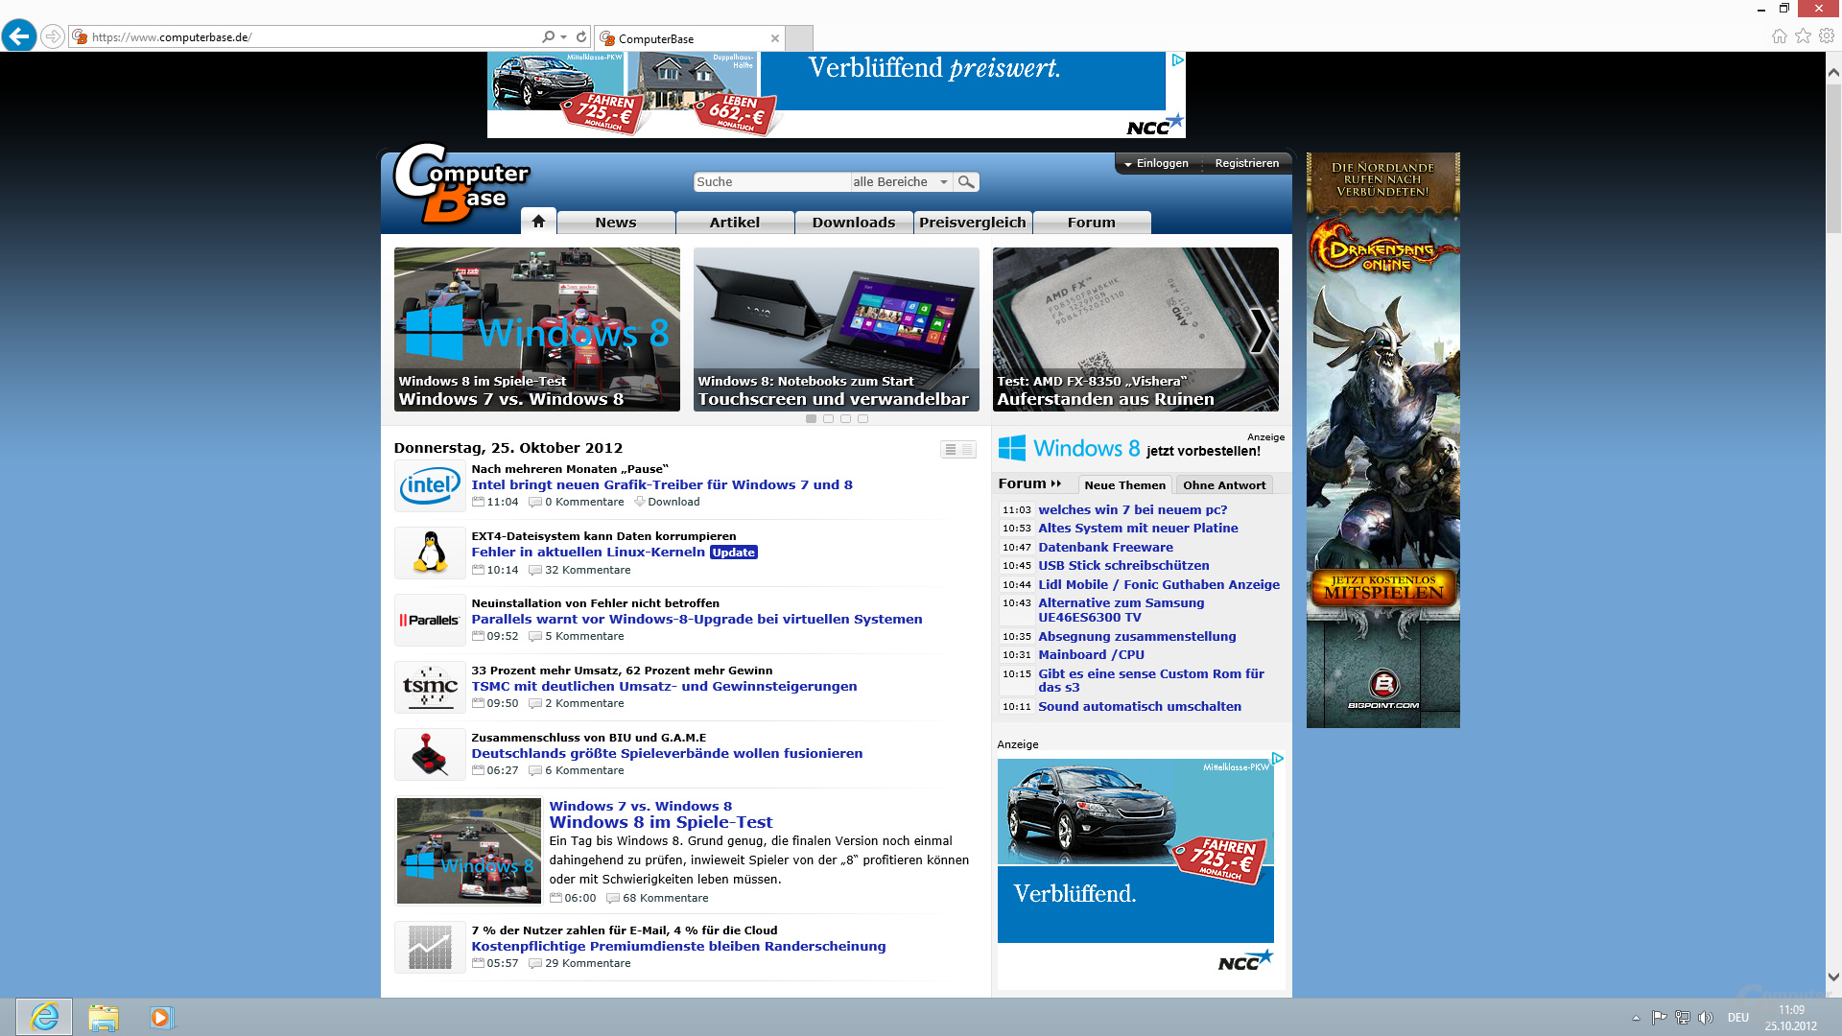Toggle the news list view mode

[x=958, y=449]
